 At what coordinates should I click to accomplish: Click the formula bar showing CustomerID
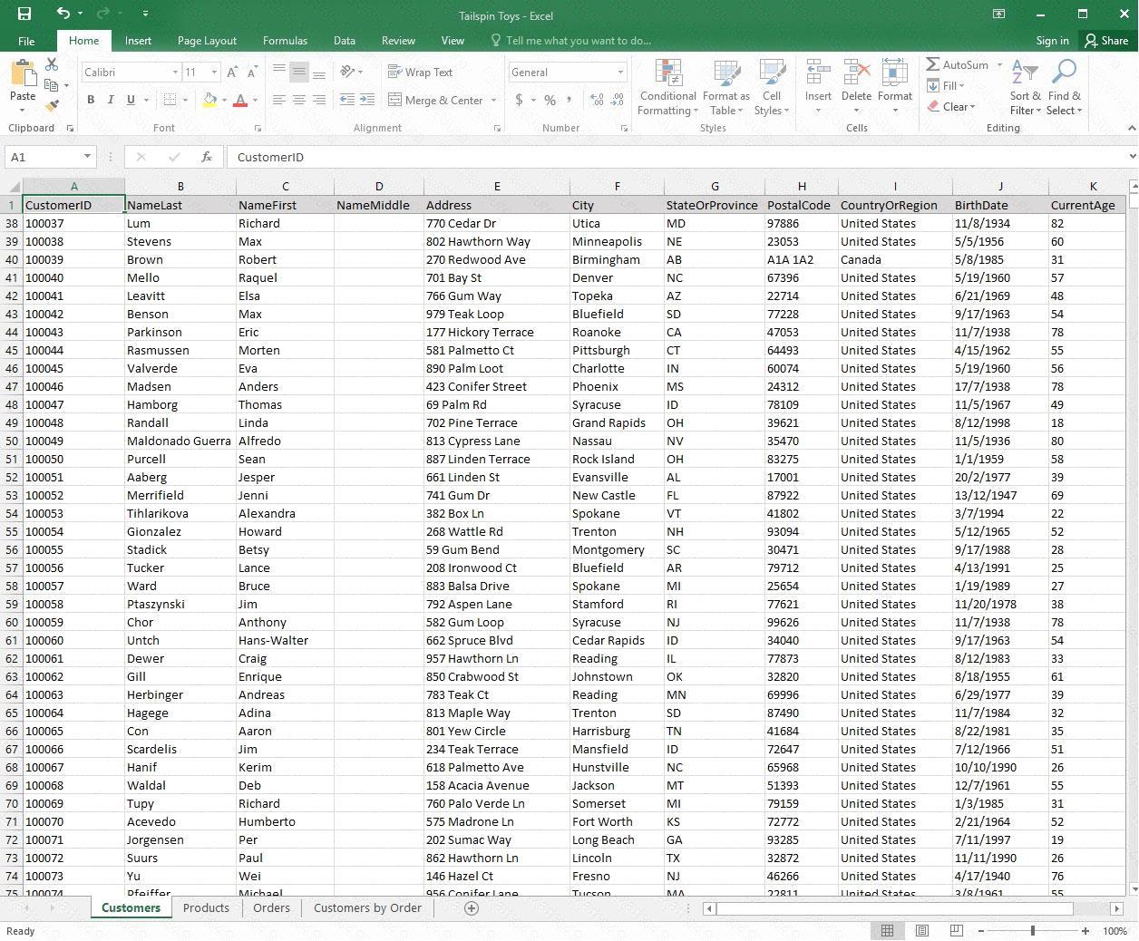[x=676, y=157]
